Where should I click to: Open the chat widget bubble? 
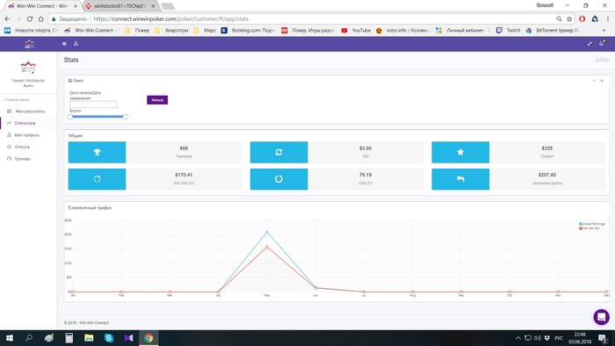click(x=601, y=317)
